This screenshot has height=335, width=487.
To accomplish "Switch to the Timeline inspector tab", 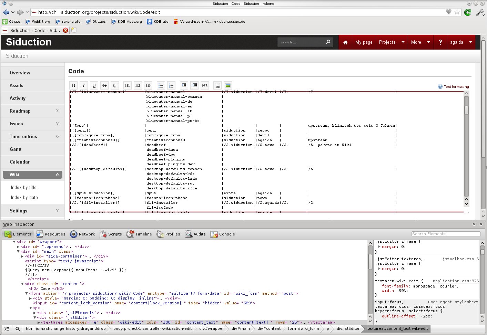I will (139, 234).
